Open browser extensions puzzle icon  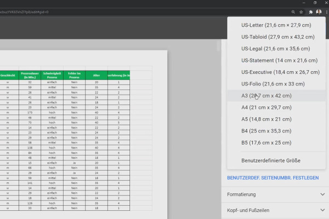point(311,12)
